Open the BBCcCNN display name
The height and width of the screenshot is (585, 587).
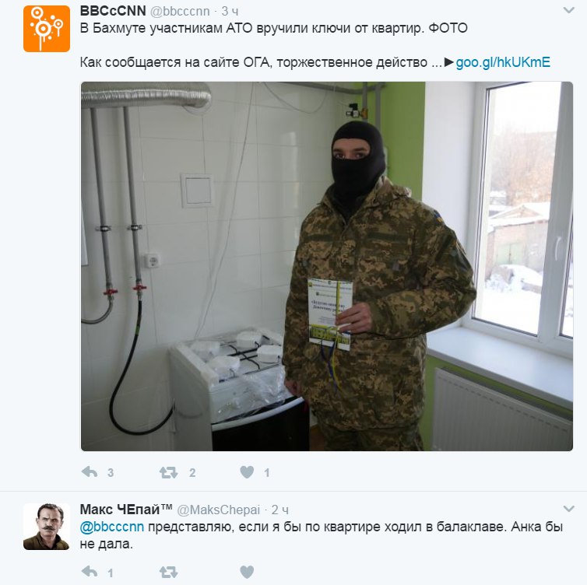(113, 11)
